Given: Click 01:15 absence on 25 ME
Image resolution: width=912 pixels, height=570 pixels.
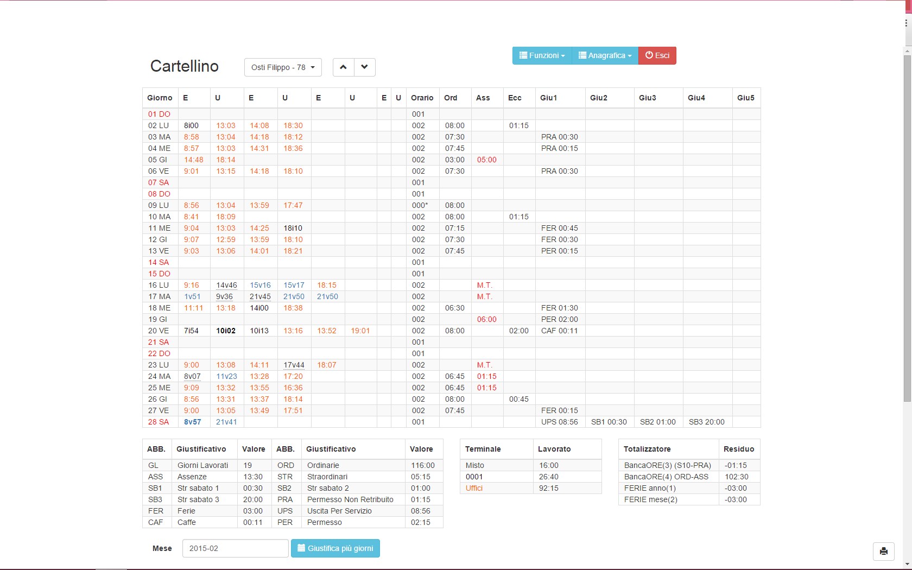Looking at the screenshot, I should coord(487,388).
